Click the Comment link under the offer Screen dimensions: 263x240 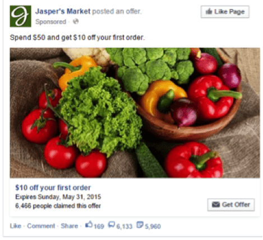(x=41, y=226)
